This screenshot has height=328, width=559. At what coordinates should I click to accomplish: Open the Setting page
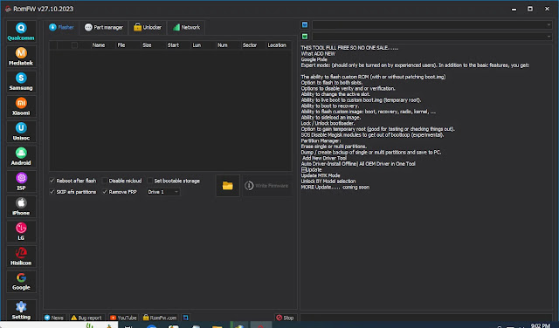tap(21, 310)
